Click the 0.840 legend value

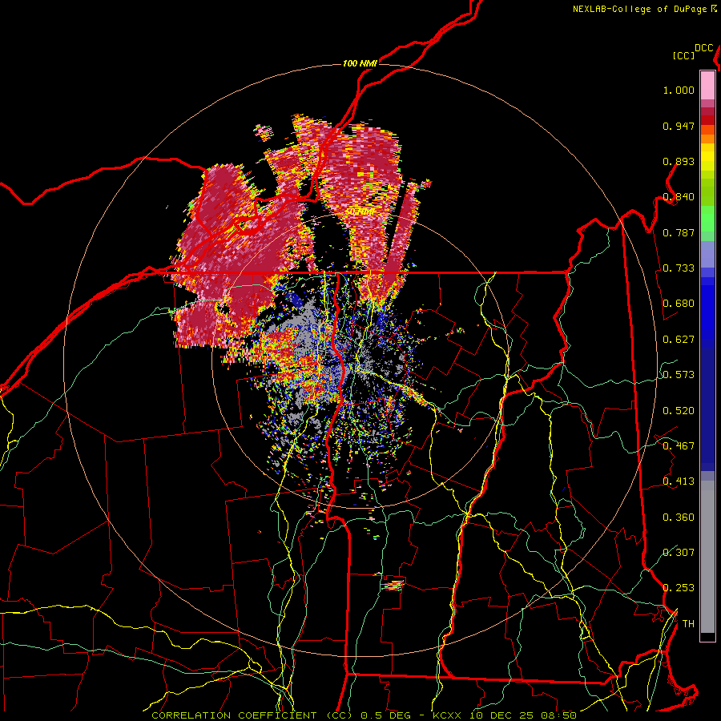click(x=679, y=197)
